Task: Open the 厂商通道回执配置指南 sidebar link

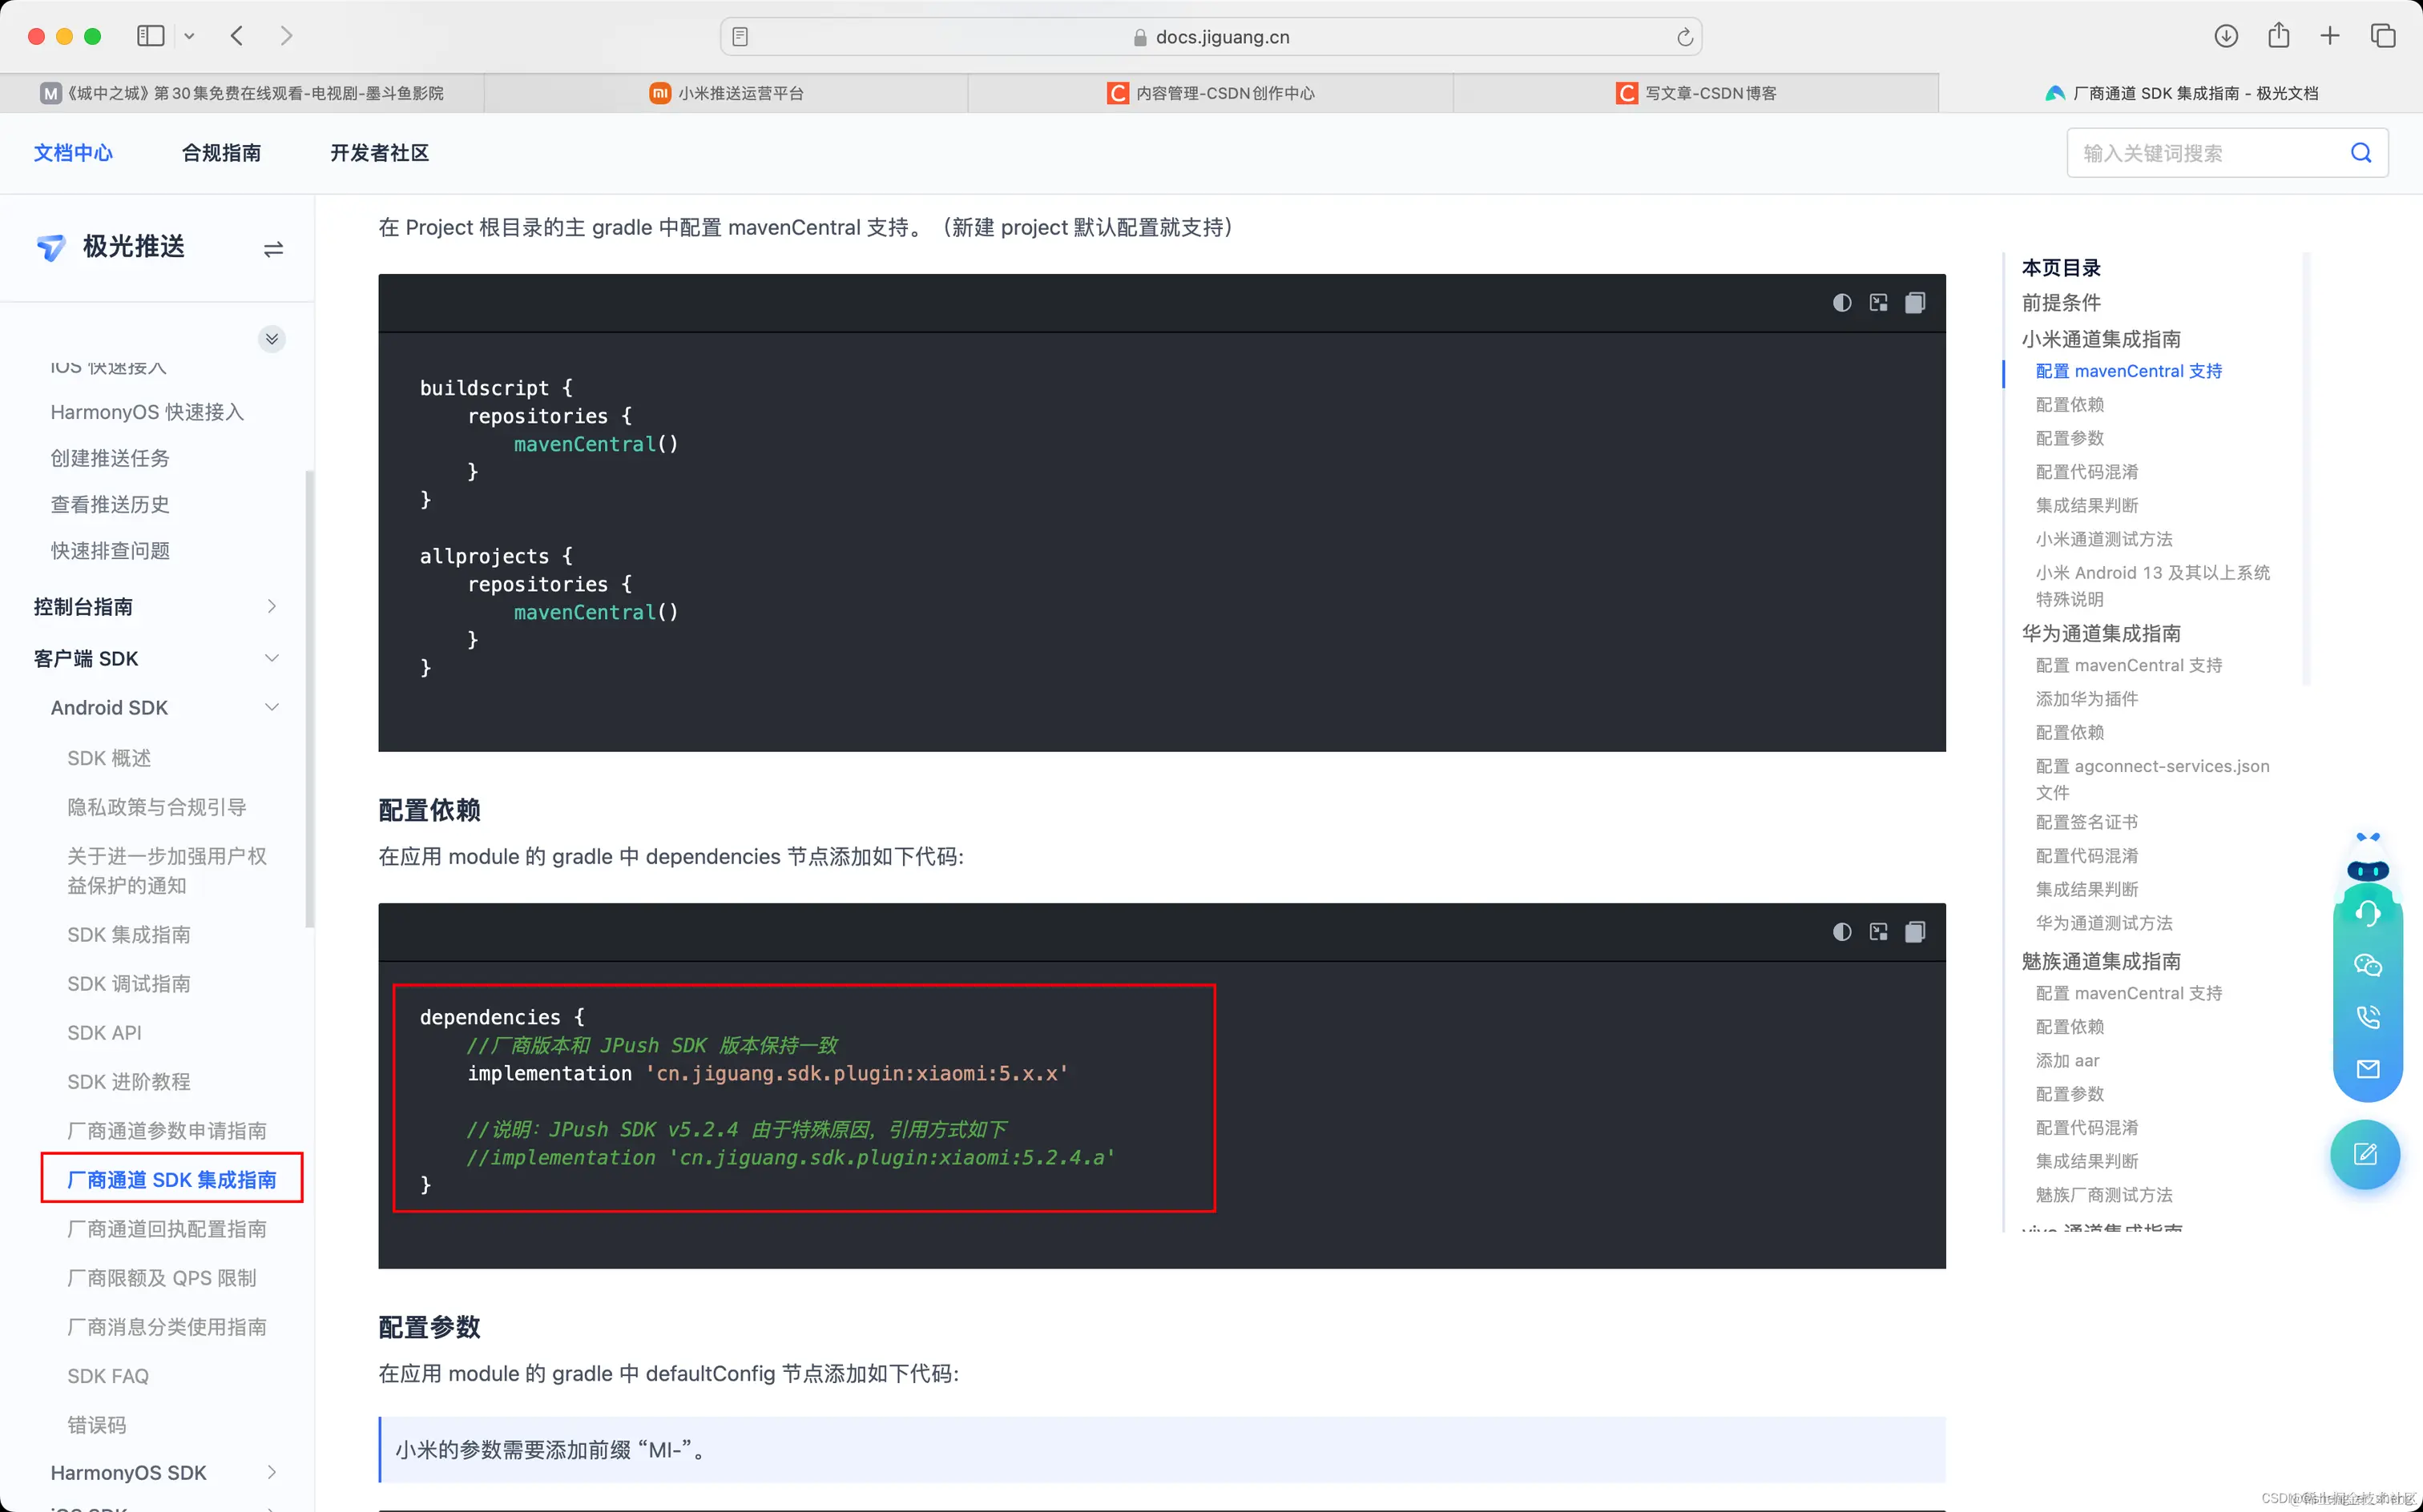Action: tap(167, 1229)
